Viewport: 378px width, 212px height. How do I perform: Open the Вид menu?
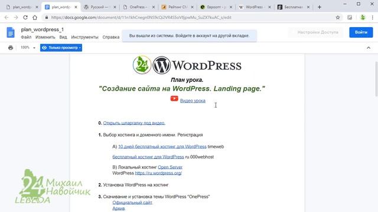tap(63, 37)
